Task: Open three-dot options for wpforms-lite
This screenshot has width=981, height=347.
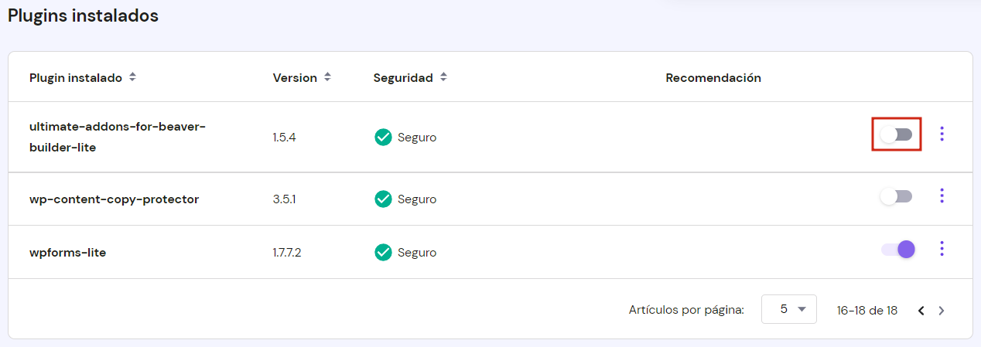Action: (x=942, y=248)
